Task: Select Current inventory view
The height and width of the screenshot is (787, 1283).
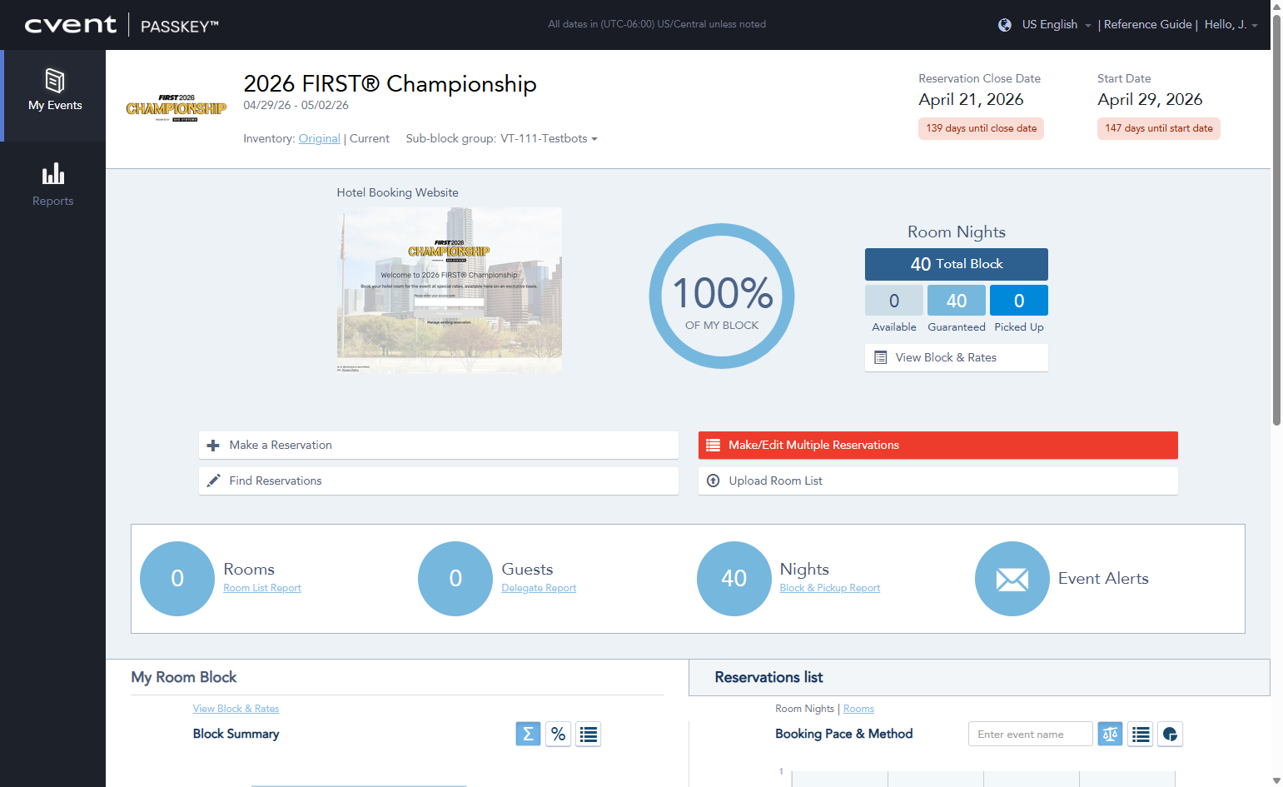Action: (x=370, y=139)
